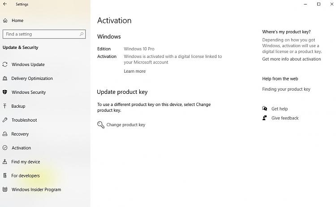
Task: Select Recovery in the sidebar
Action: click(x=20, y=134)
